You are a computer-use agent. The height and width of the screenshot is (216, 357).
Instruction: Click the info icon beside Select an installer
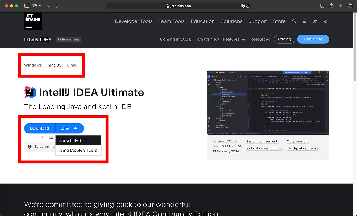pos(29,147)
